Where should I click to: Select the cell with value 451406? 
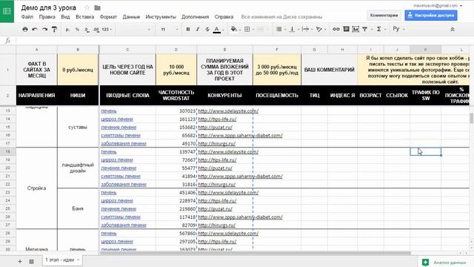pos(176,193)
